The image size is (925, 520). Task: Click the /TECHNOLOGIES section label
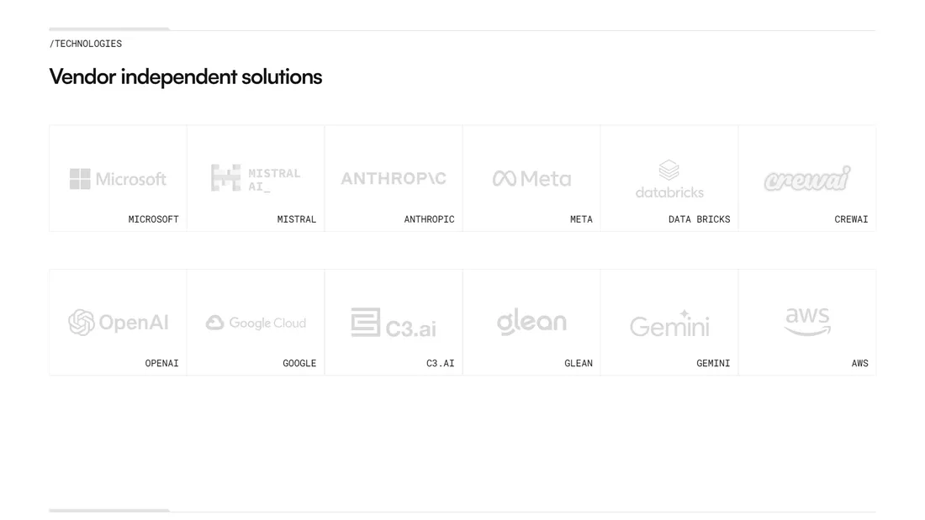(86, 44)
